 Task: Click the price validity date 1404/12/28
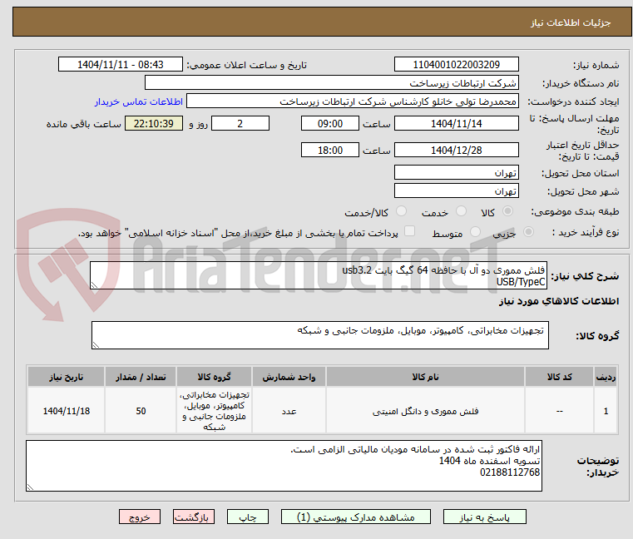tap(456, 151)
